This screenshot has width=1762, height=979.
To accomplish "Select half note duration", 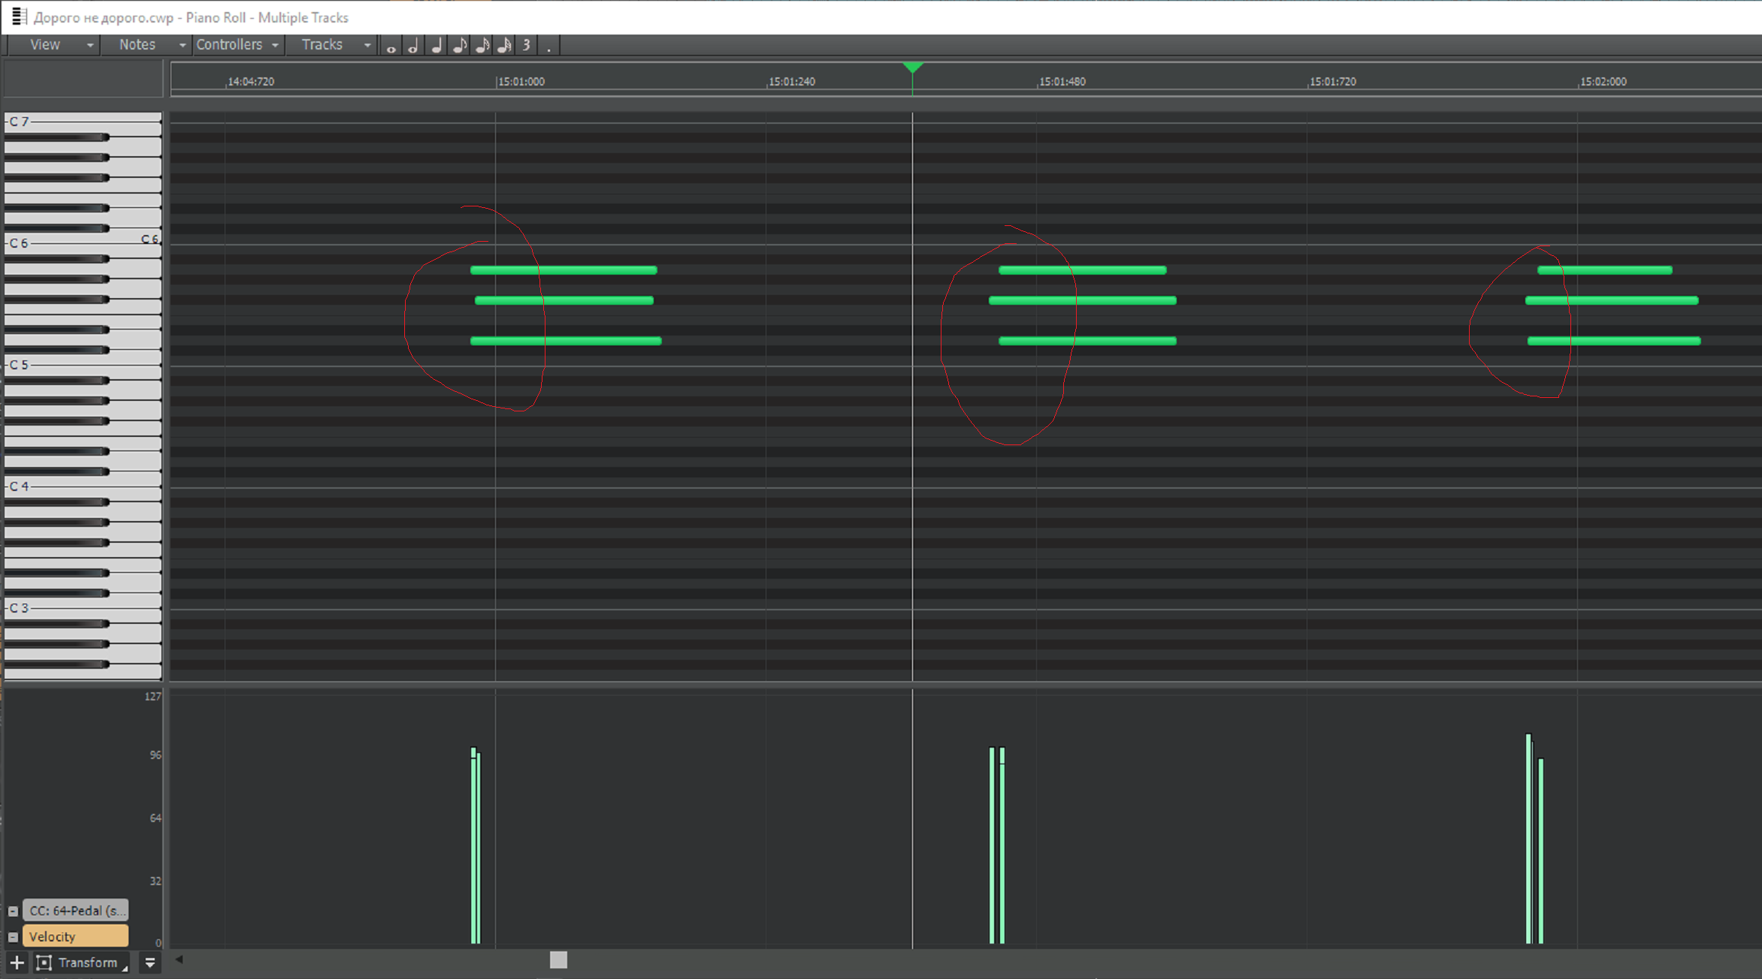I will [x=413, y=47].
